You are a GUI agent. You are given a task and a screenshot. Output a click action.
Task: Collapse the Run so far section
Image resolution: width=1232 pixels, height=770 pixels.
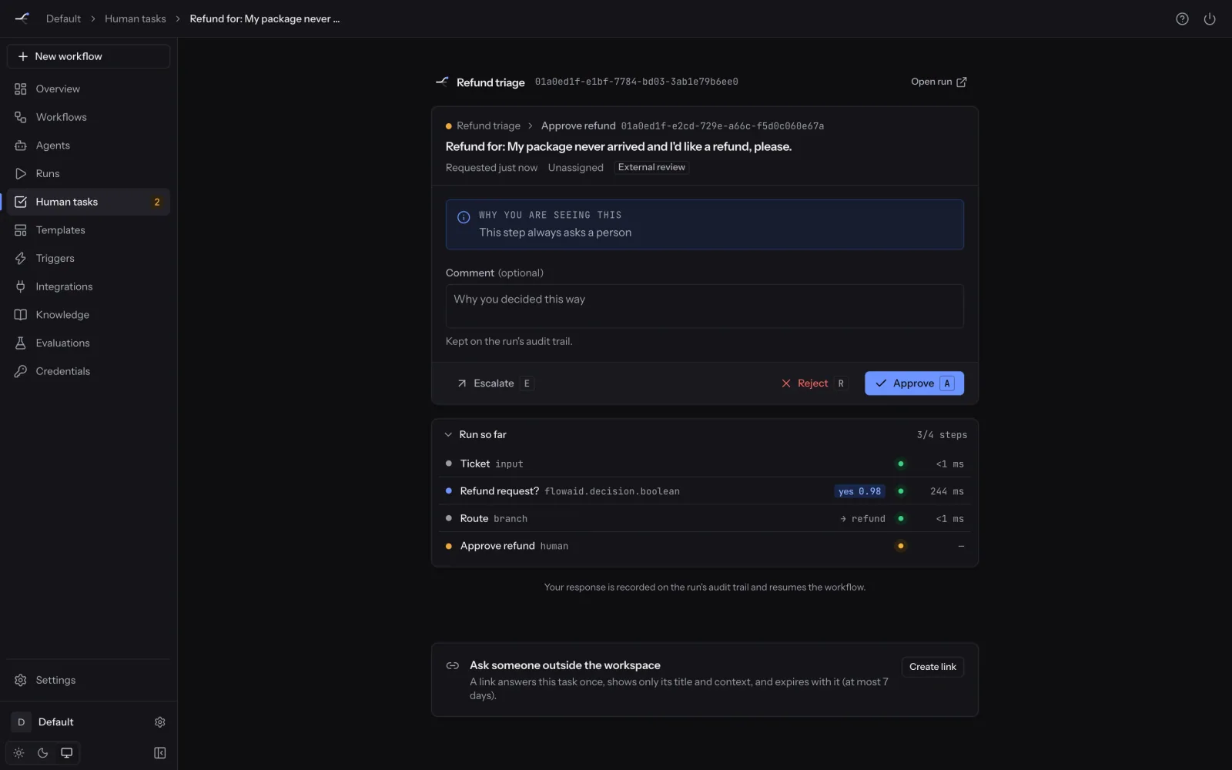click(x=448, y=434)
